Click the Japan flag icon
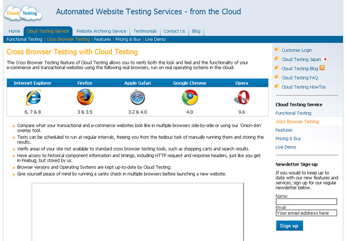346x241 pixels. pos(325,59)
